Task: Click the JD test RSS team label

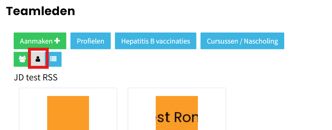Action: click(35, 77)
